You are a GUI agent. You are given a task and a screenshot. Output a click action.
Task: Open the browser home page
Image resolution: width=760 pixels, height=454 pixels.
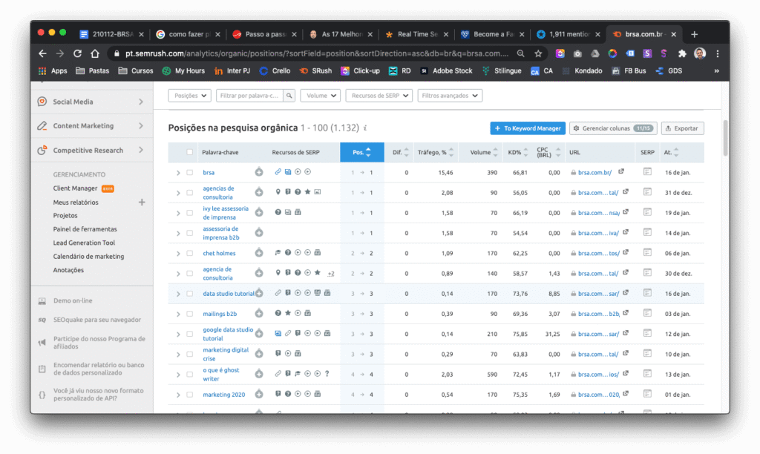tap(95, 53)
